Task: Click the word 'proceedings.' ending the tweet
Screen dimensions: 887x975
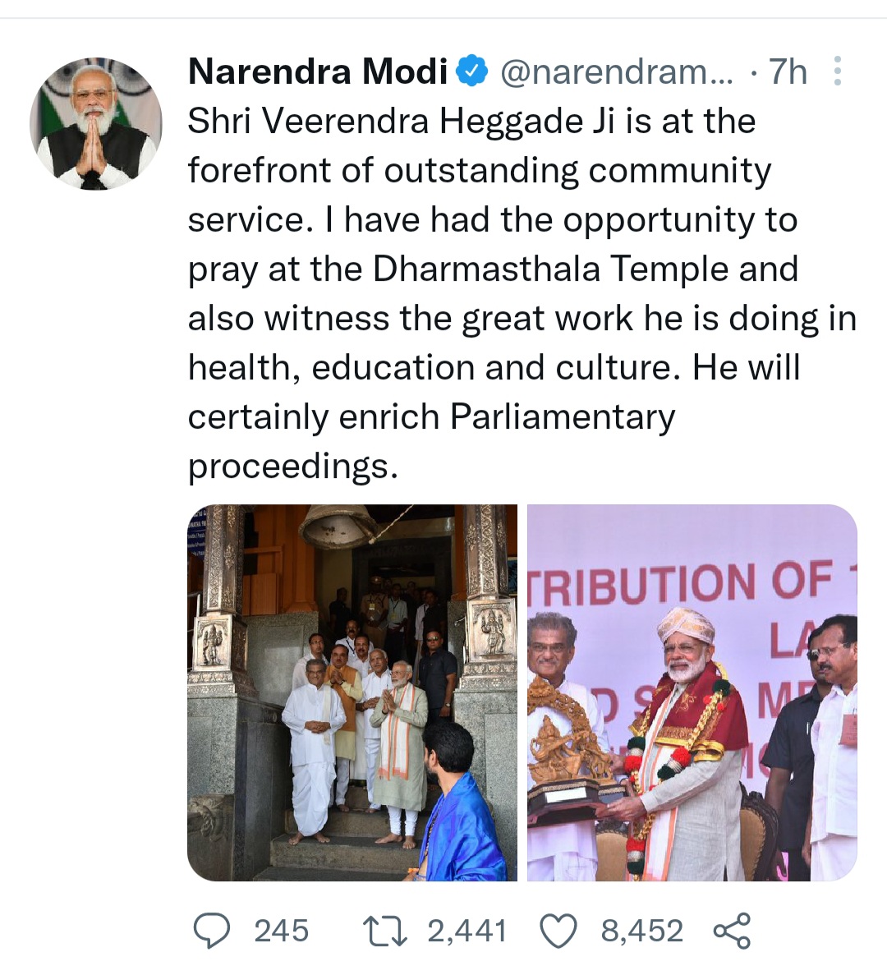Action: coord(292,467)
